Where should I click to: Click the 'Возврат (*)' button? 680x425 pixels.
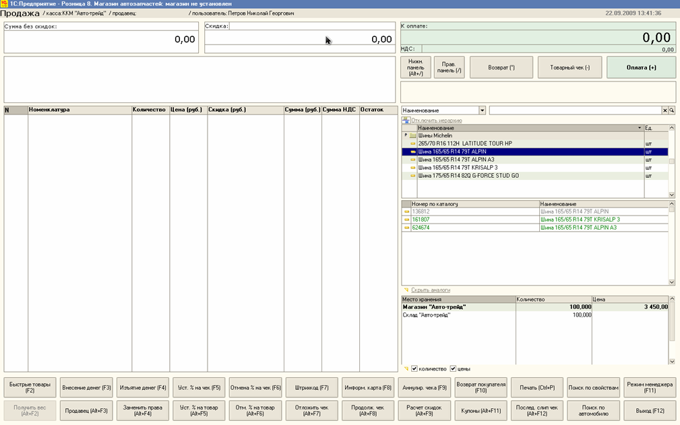(501, 67)
